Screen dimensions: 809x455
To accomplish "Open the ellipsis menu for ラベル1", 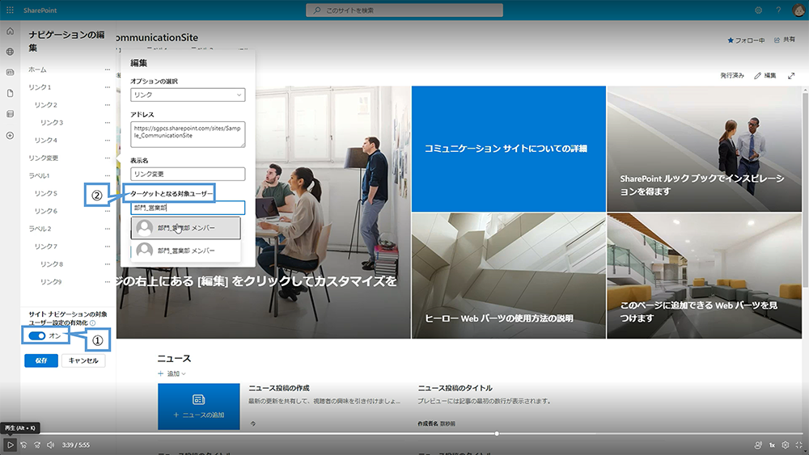I will [x=108, y=175].
